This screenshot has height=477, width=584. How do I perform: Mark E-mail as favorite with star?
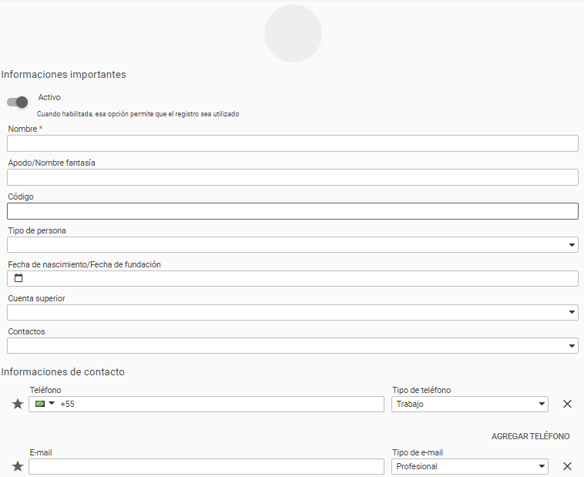point(18,466)
